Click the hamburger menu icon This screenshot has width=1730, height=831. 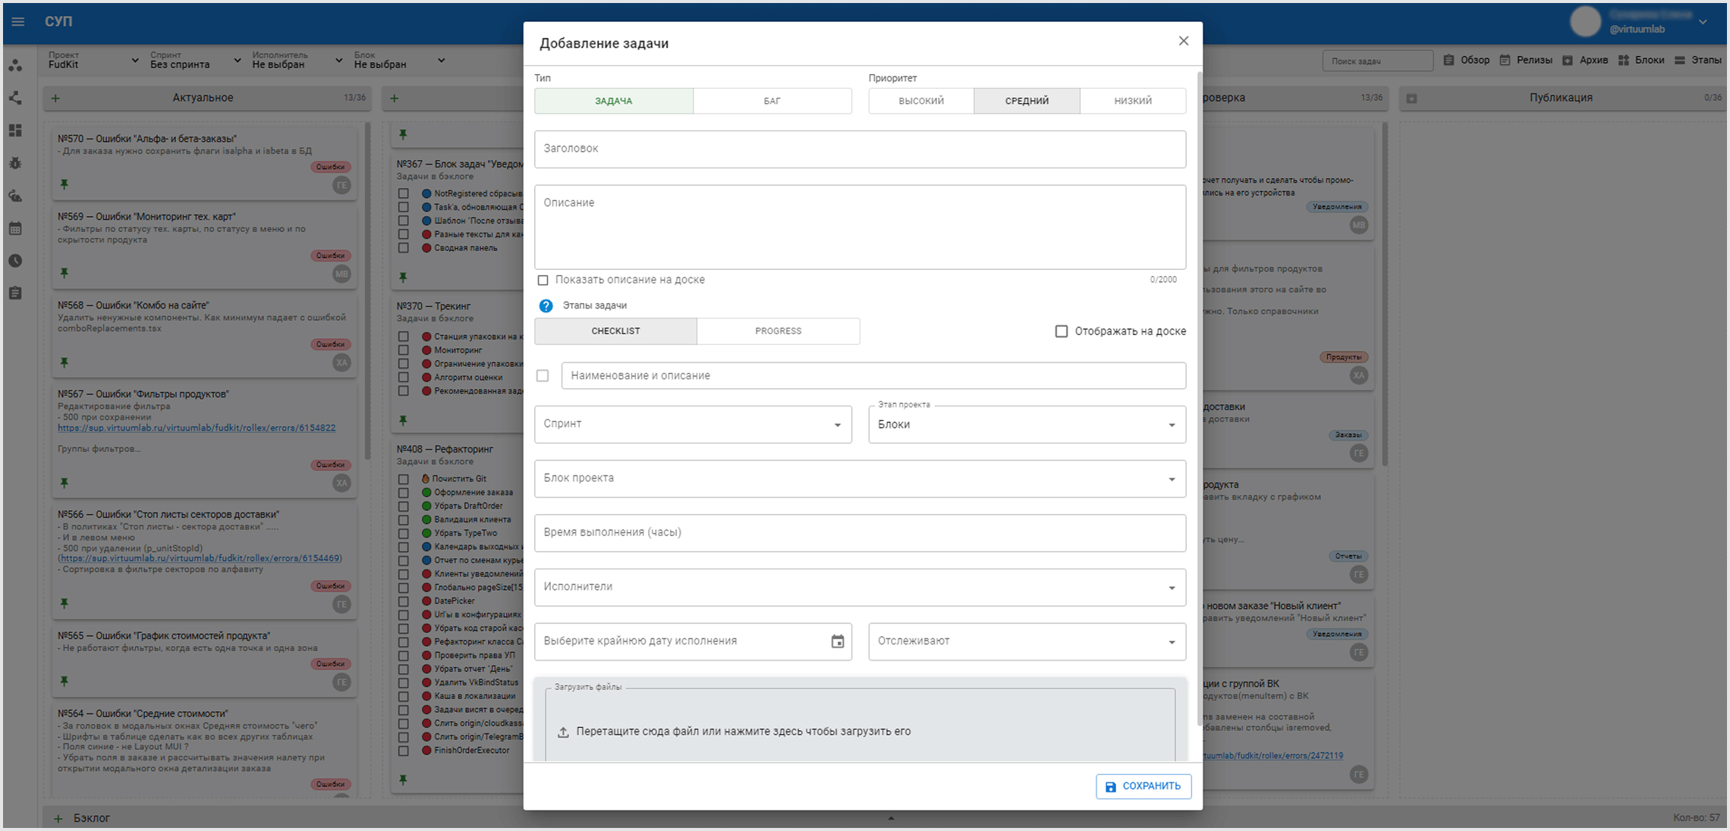(x=18, y=21)
